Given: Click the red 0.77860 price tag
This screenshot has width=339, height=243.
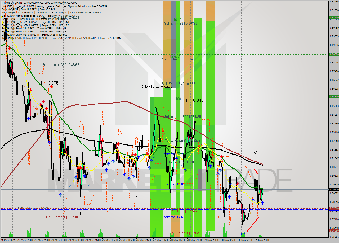Looking at the screenshot, I should tap(334, 208).
